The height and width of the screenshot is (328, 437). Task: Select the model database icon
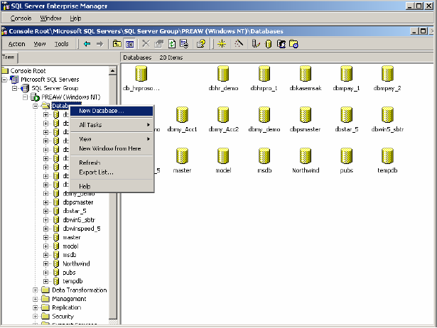223,157
